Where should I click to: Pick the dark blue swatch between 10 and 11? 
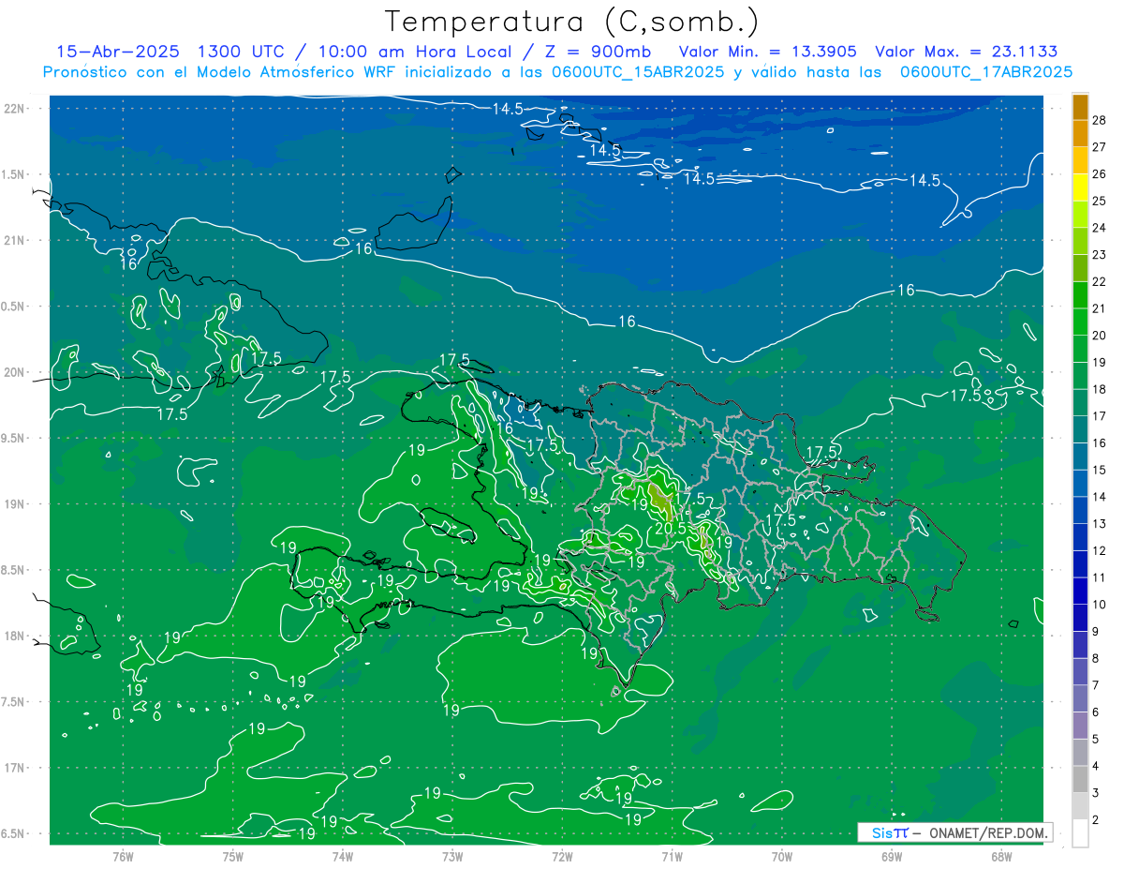coord(1080,592)
